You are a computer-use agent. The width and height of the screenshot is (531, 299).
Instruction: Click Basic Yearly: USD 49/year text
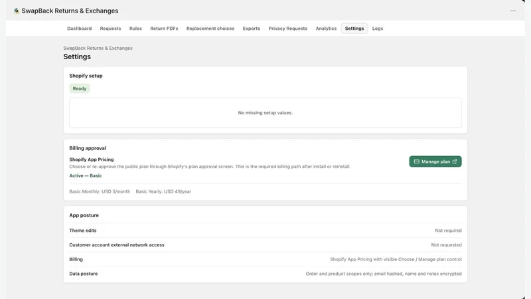point(163,191)
